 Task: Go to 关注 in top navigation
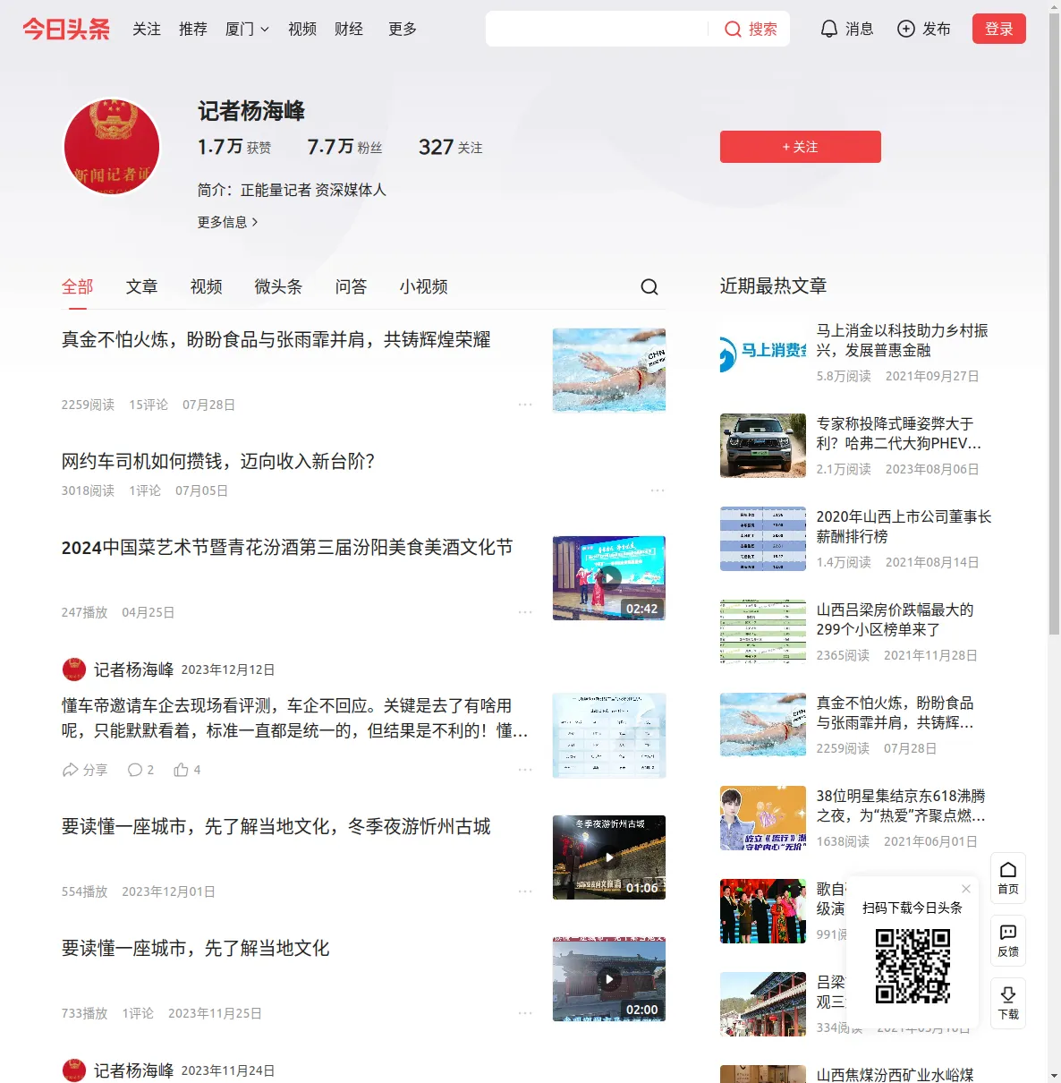pos(147,30)
